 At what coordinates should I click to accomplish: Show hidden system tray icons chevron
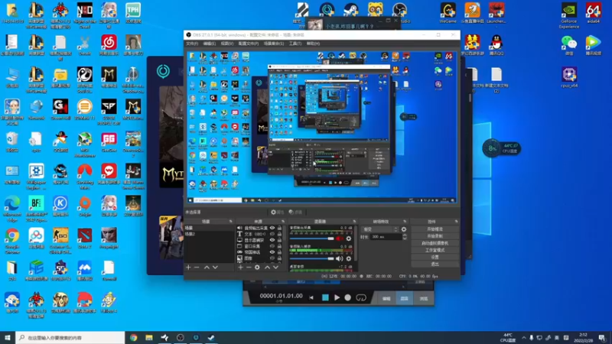pos(524,338)
